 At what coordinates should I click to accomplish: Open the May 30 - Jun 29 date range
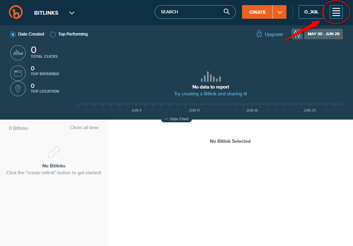pos(323,34)
